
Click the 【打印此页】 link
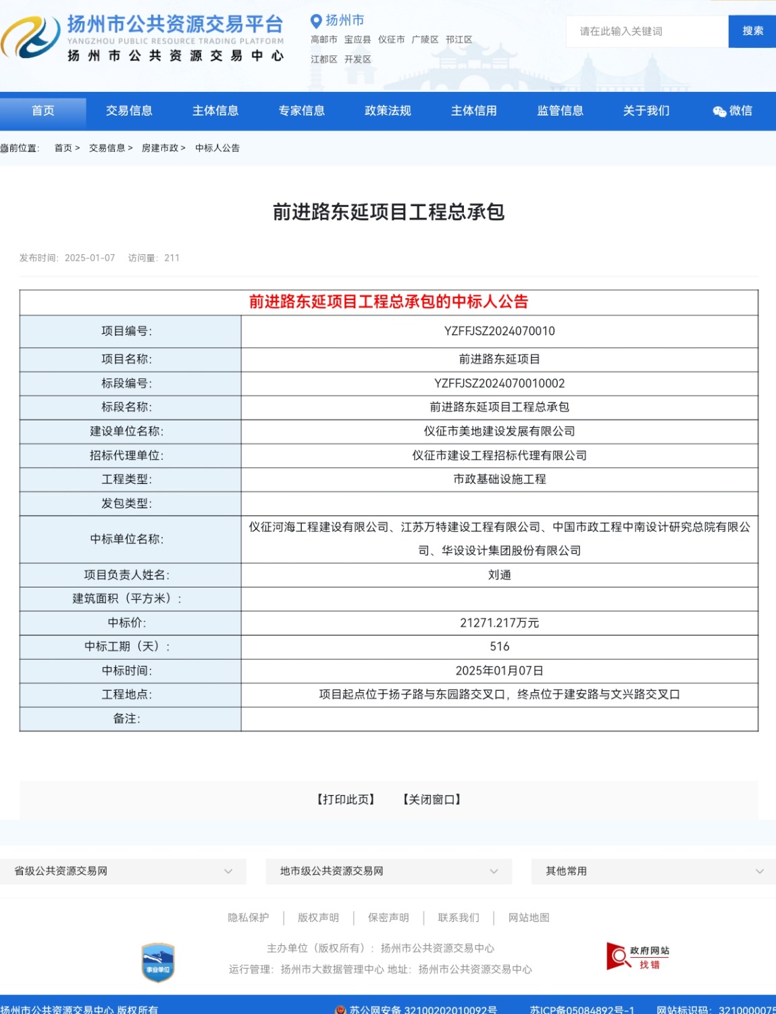point(346,800)
